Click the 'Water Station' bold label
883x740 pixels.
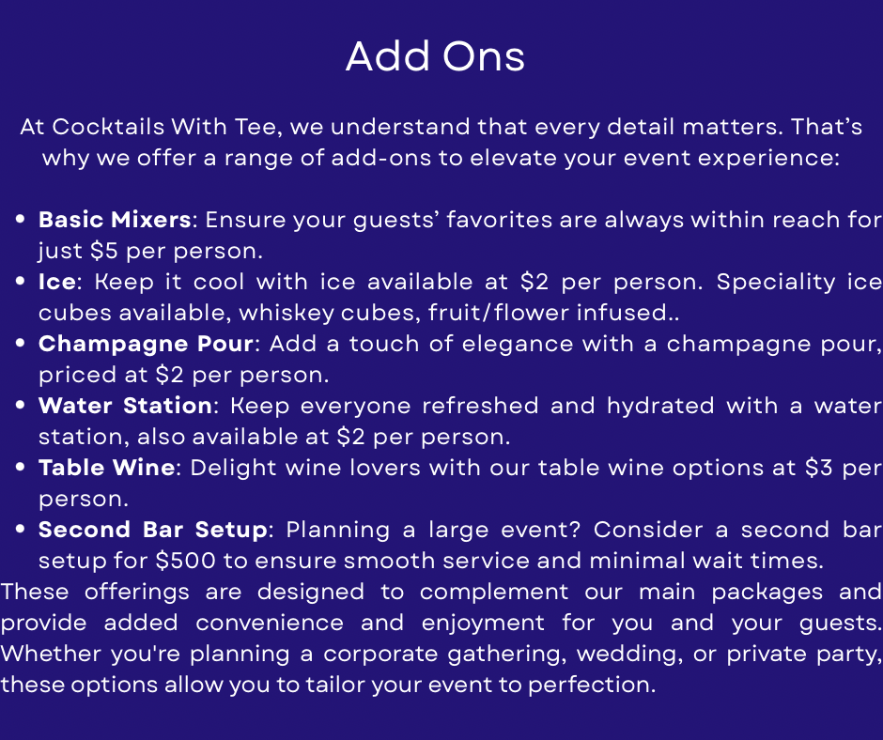(125, 406)
